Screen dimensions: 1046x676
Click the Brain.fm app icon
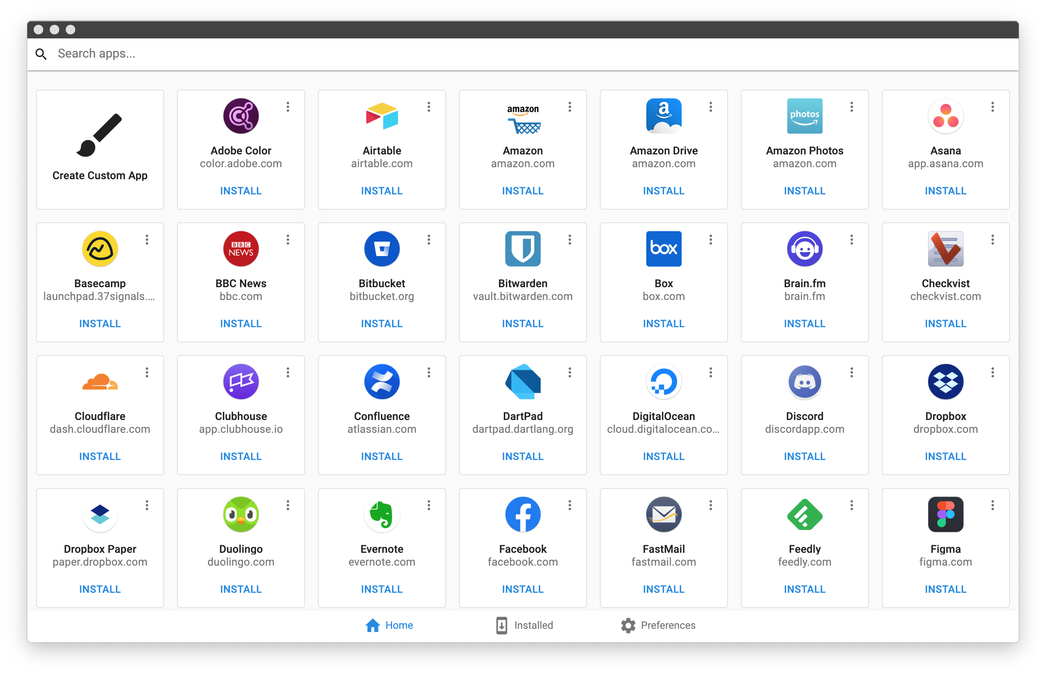(x=804, y=249)
